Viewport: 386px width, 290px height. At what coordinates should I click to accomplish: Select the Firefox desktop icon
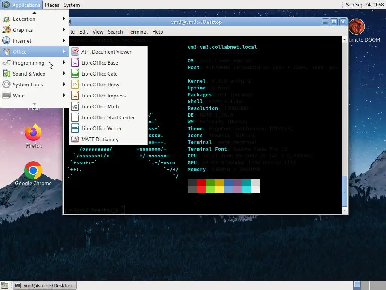(33, 133)
